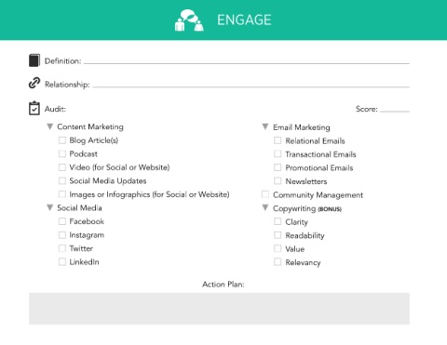Collapse the Copywriting bonus section
This screenshot has width=447, height=345.
pos(265,207)
